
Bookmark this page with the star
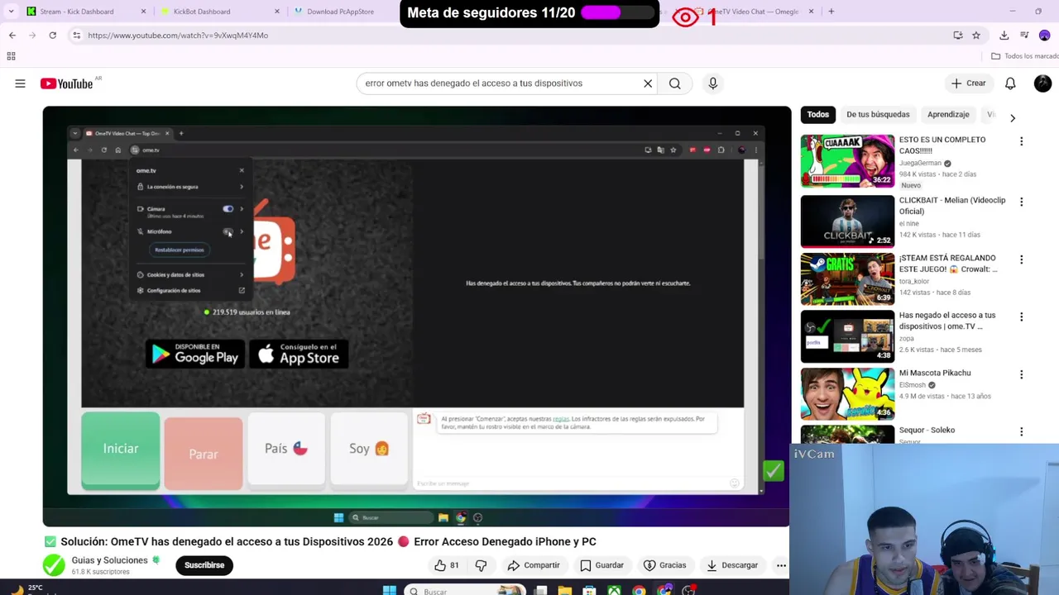tap(976, 36)
